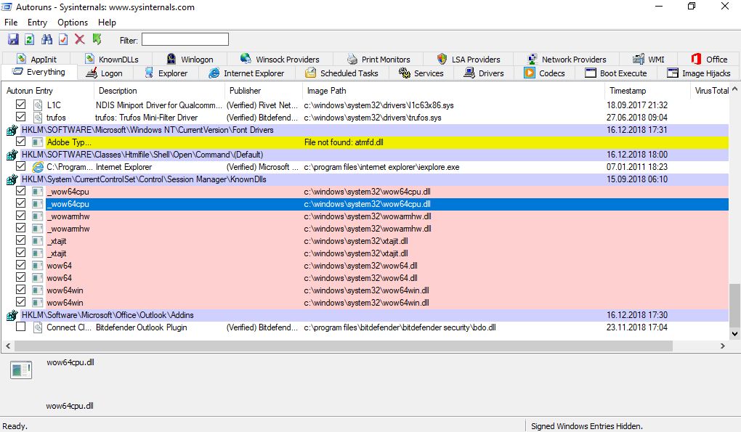Open the Image Hijacks tab
The image size is (741, 432).
click(x=698, y=73)
